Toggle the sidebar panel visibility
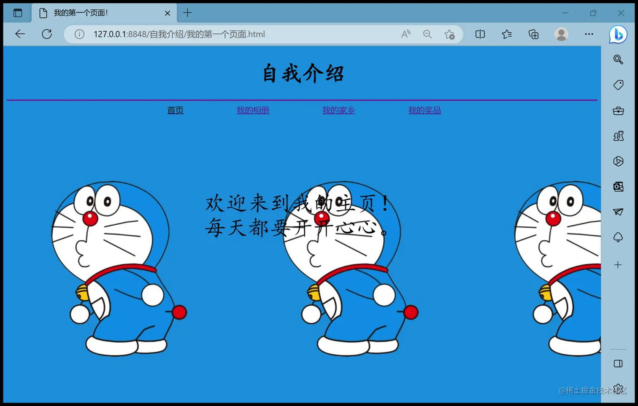This screenshot has height=406, width=638. point(618,363)
